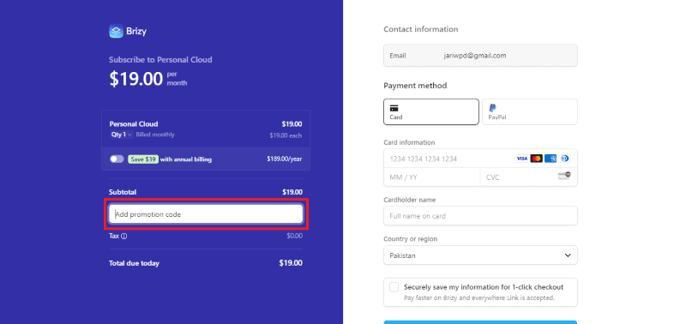The height and width of the screenshot is (324, 686).
Task: Click the card number input field
Action: (480, 159)
